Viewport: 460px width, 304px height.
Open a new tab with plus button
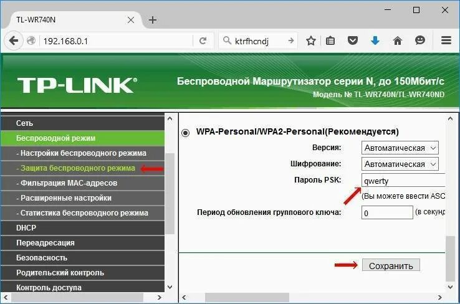click(x=153, y=20)
